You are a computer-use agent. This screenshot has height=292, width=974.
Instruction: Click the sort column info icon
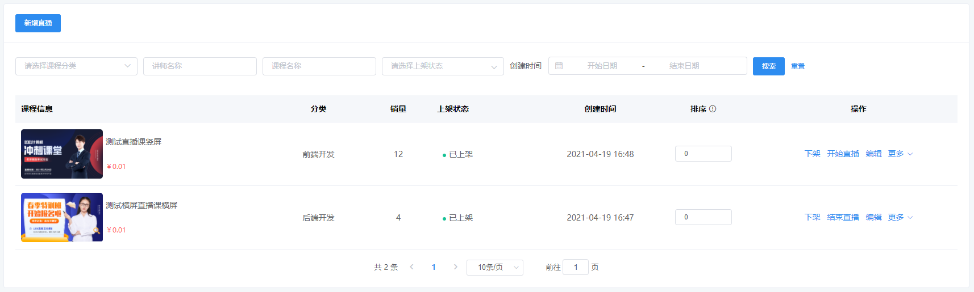713,109
